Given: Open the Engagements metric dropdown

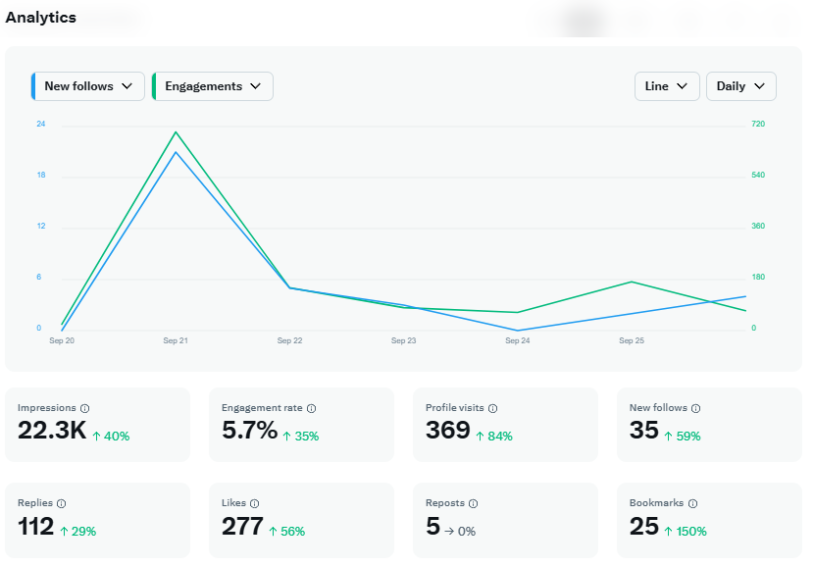Looking at the screenshot, I should (x=212, y=86).
